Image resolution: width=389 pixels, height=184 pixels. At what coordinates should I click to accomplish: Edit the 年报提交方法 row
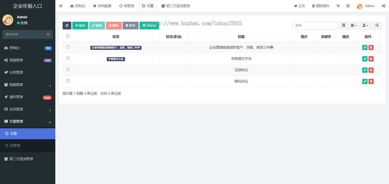[365, 59]
